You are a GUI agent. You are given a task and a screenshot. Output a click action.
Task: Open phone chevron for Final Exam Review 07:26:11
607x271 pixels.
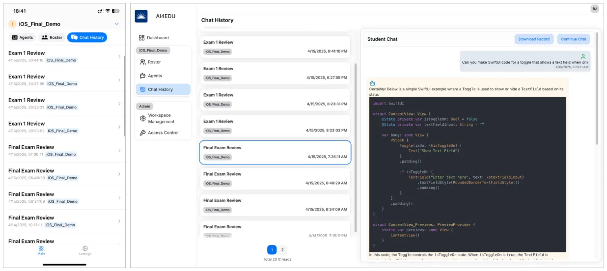point(119,151)
